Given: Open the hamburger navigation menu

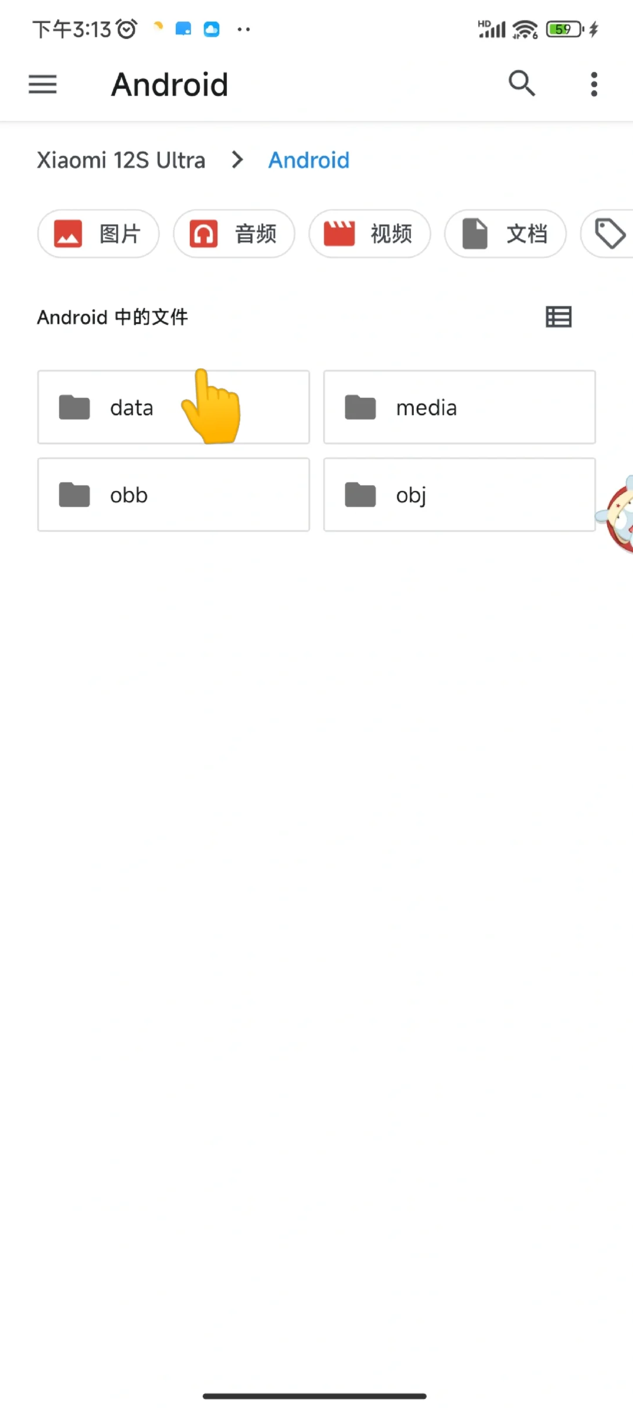Looking at the screenshot, I should pos(43,84).
